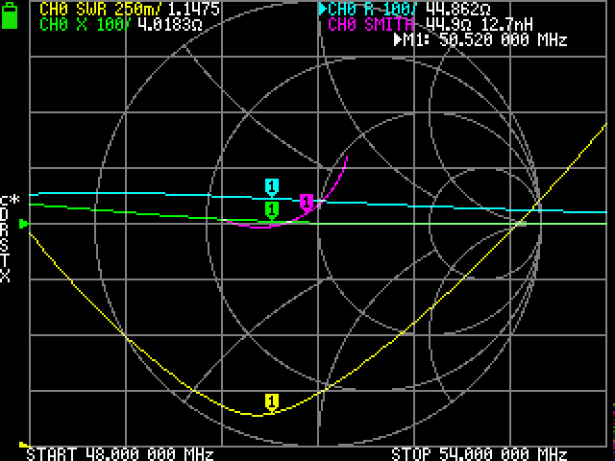Click the reactance value 4.0183Ω
Viewport: 615px width, 461px height.
coord(170,24)
